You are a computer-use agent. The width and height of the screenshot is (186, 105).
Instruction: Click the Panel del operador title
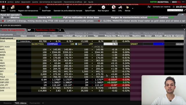pyautogui.click(x=10, y=15)
